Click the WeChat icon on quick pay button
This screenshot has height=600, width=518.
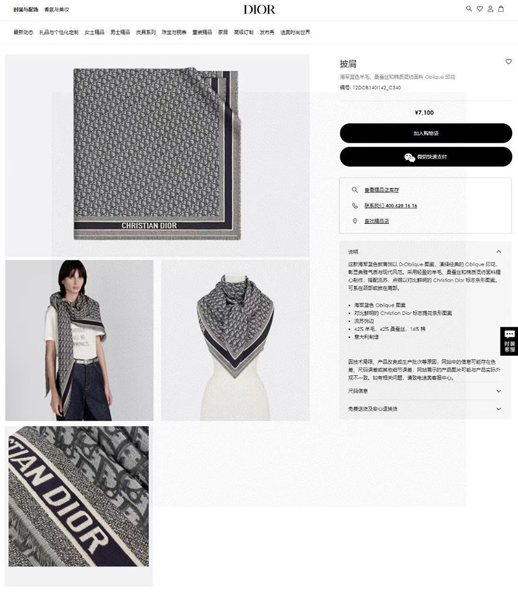409,157
